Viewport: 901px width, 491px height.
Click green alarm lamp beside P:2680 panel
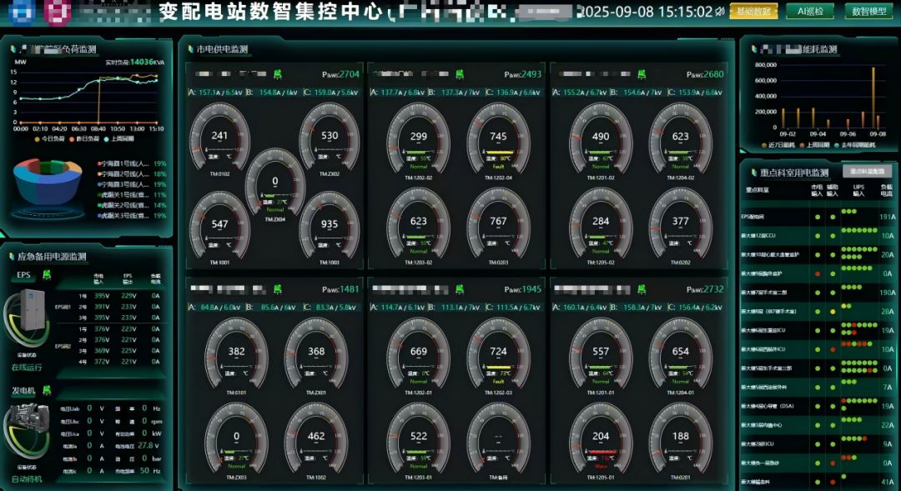coord(642,74)
